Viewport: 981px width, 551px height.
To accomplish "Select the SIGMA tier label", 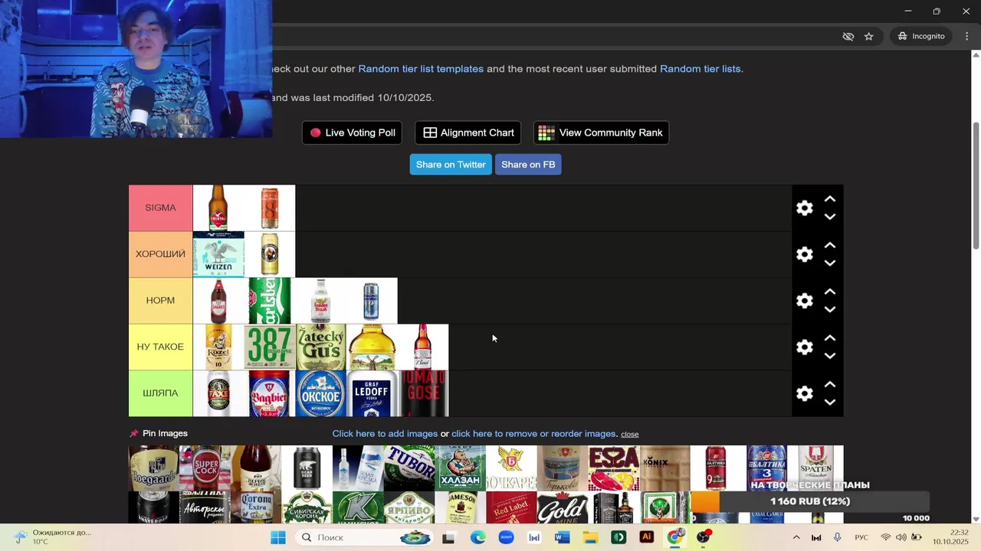I will click(160, 208).
